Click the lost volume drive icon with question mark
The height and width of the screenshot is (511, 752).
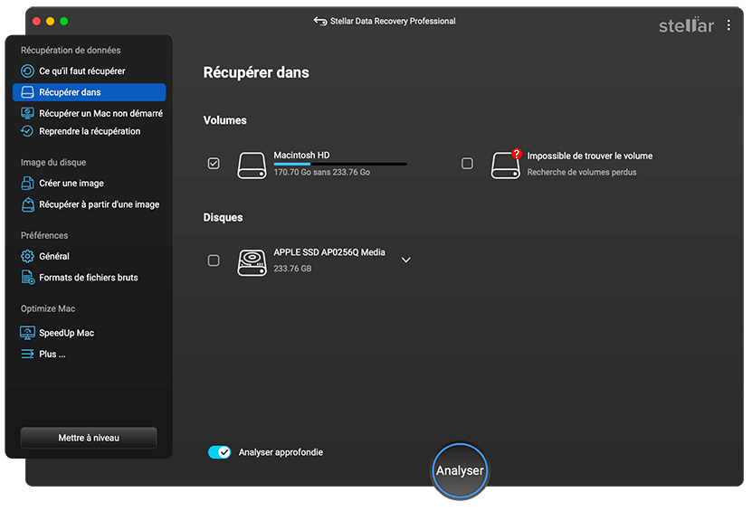pyautogui.click(x=506, y=165)
